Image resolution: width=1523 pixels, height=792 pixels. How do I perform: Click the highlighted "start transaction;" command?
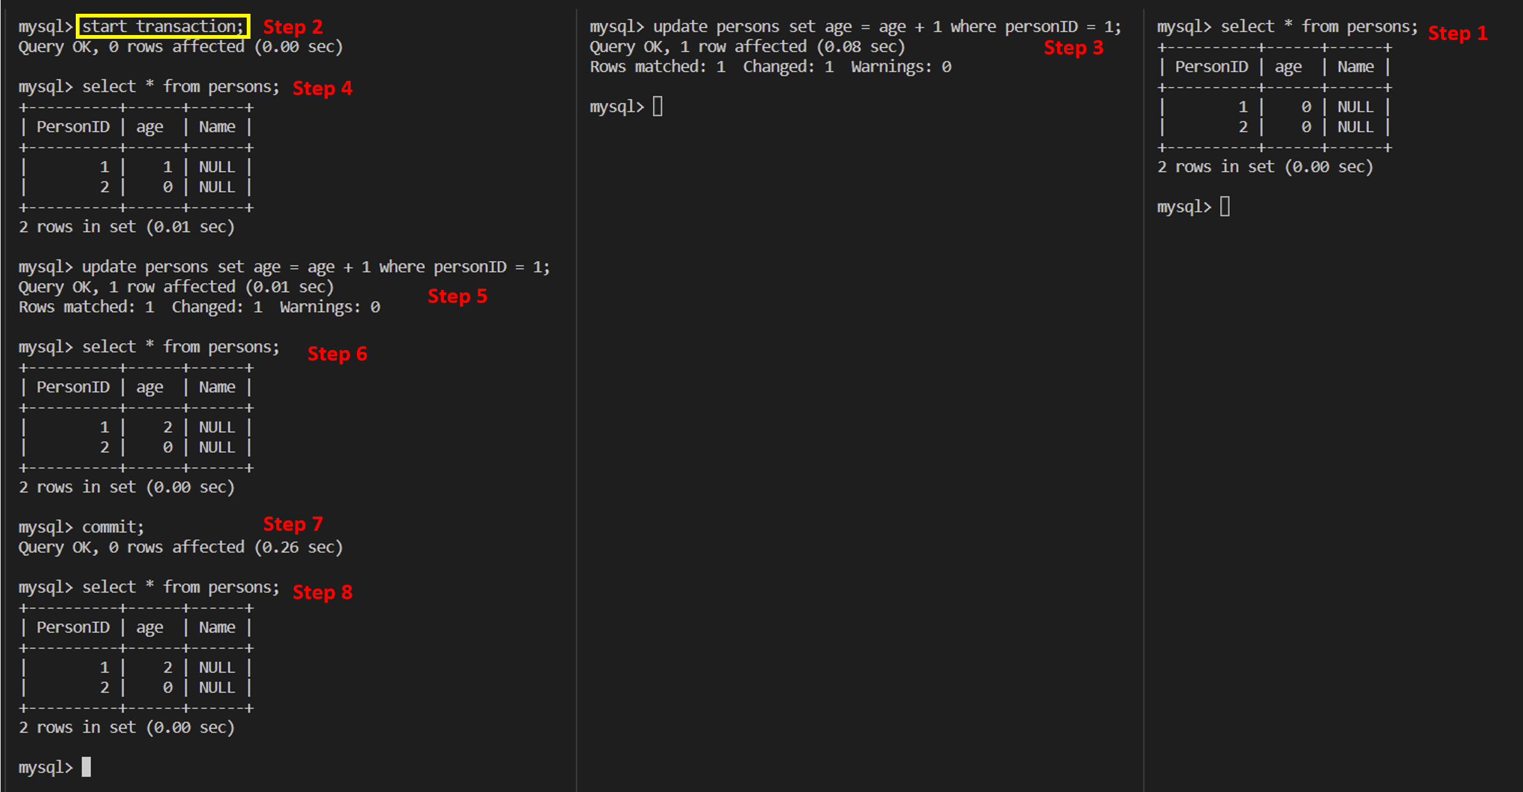pos(163,26)
